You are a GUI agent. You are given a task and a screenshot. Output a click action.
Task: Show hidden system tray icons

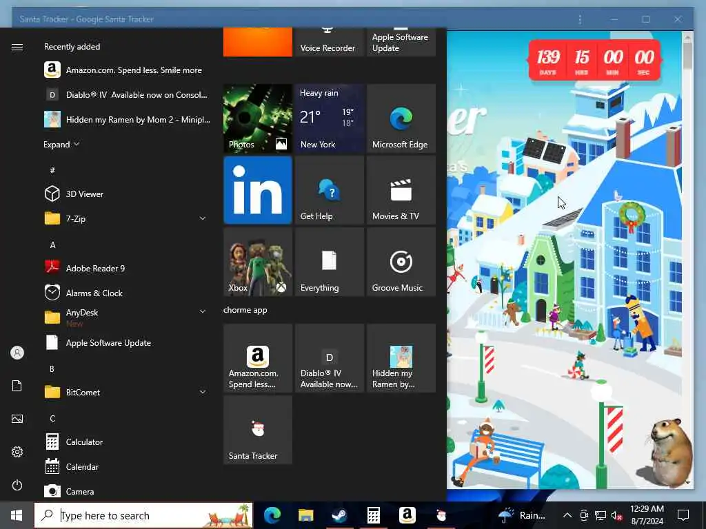(x=567, y=515)
